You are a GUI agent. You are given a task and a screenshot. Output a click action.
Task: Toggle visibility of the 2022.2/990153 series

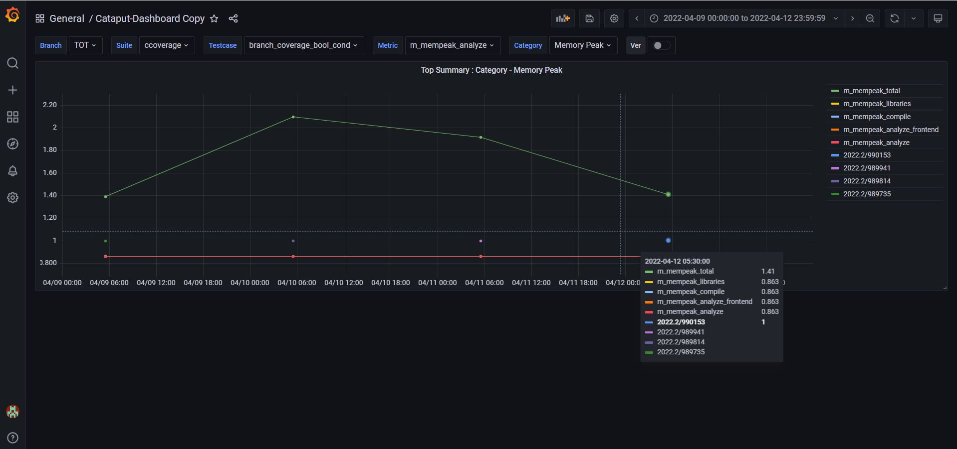[x=866, y=155]
